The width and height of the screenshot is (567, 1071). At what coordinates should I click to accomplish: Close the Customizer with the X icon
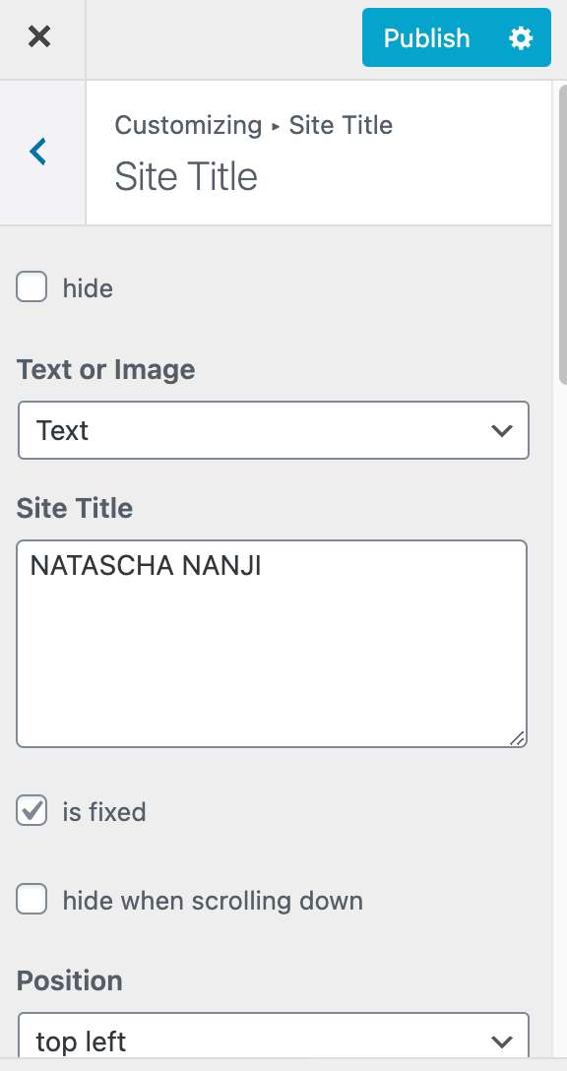39,37
